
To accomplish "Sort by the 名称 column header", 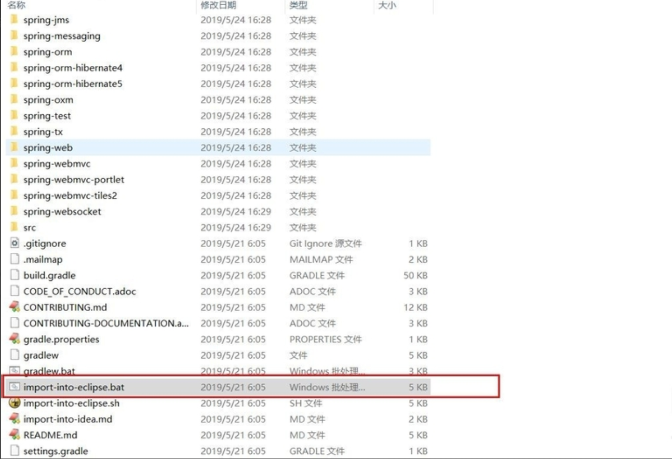I will (x=16, y=5).
